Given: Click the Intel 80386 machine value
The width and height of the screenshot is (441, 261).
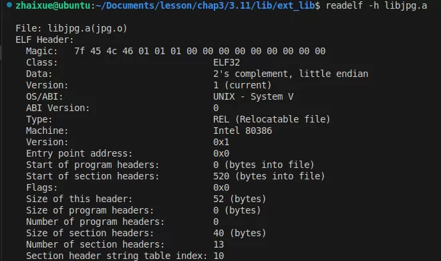Looking at the screenshot, I should (x=243, y=130).
